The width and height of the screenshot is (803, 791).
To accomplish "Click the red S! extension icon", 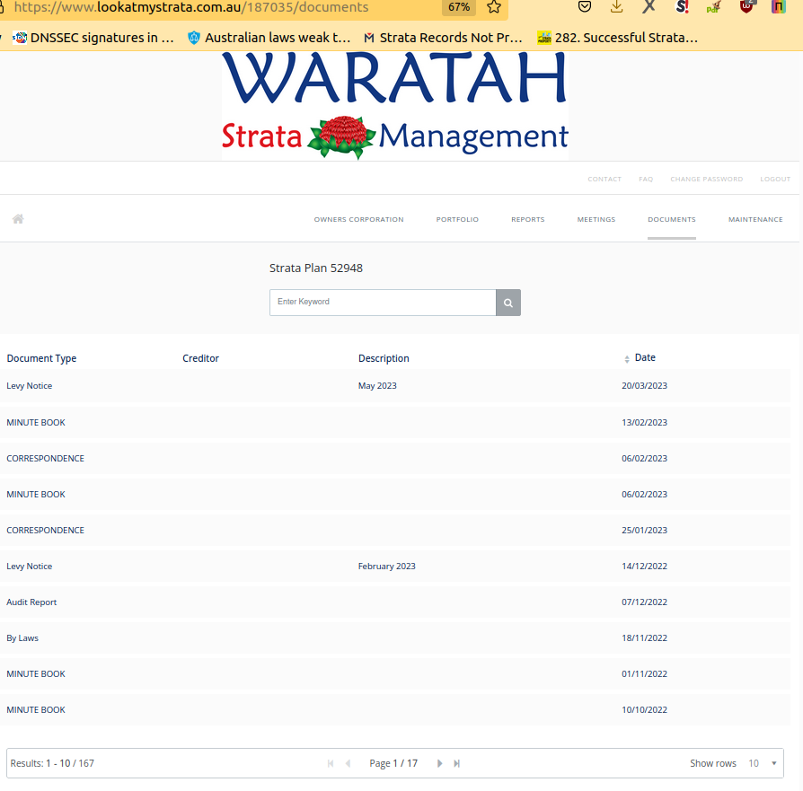I will 682,6.
